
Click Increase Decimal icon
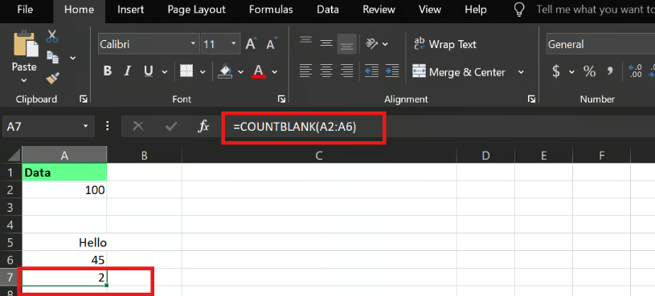635,71
